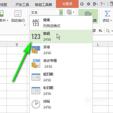Click the flag-like dropdown icon left of the magnifier

click(x=100, y=31)
